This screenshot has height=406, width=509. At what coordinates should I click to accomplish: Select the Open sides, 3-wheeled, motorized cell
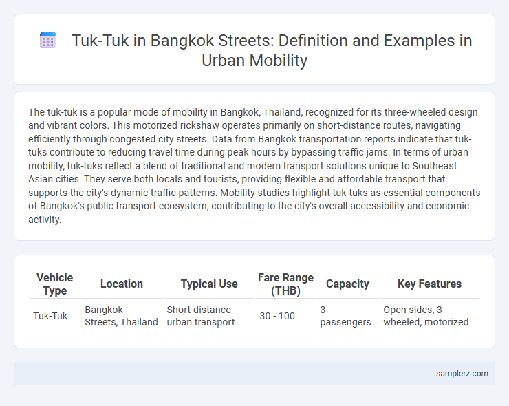coord(429,316)
